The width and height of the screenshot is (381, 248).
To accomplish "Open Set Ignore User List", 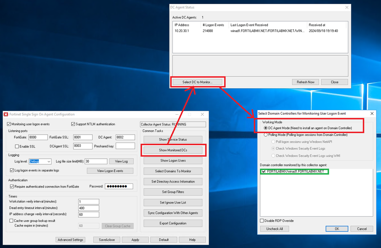I will (x=173, y=203).
